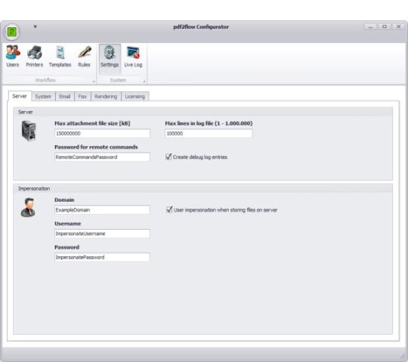This screenshot has height=362, width=408.
Task: Close the pdf2flow Configurator window
Action: (398, 26)
